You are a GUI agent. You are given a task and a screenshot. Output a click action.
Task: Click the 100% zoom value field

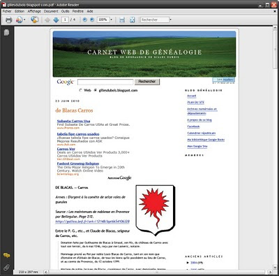pyautogui.click(x=103, y=20)
